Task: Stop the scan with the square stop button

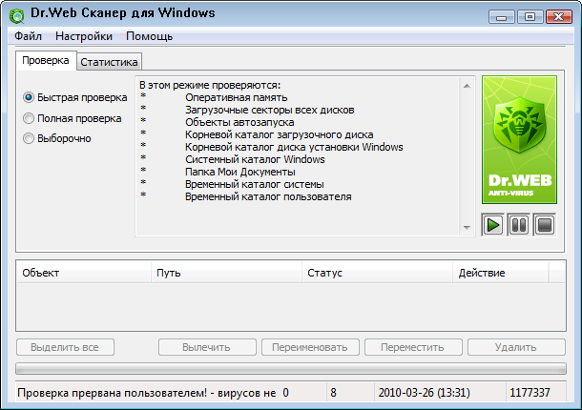Action: [545, 225]
